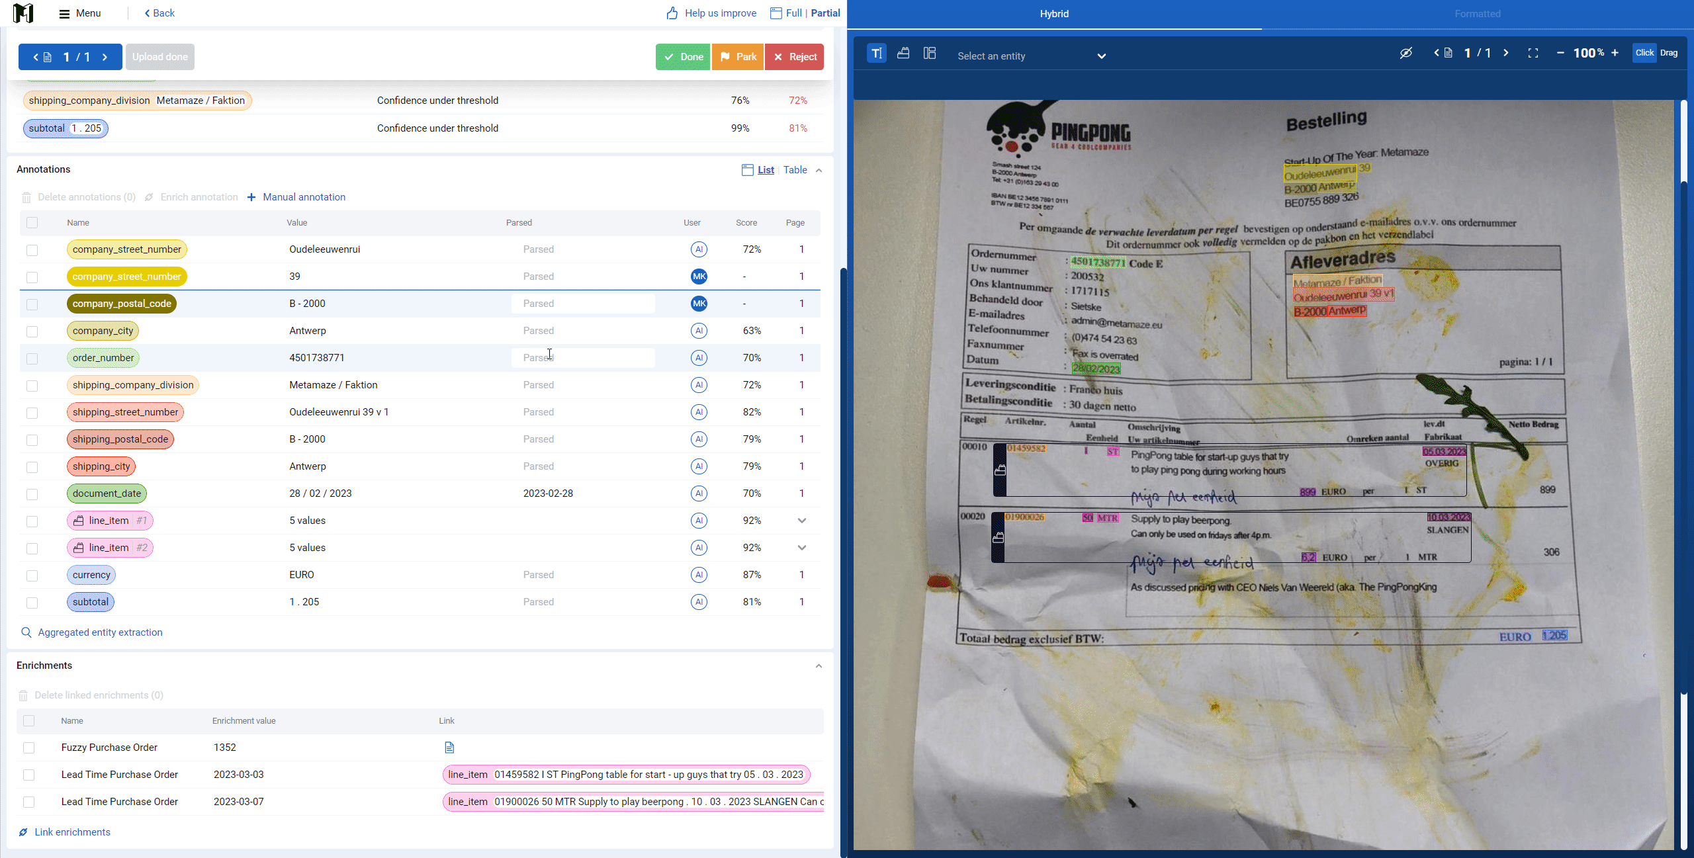1694x858 pixels.
Task: Click the Metamaze logo icon
Action: (x=23, y=13)
